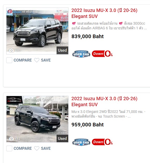Click the Used Car association badge on second listing
150x163 pixels.
[81, 142]
